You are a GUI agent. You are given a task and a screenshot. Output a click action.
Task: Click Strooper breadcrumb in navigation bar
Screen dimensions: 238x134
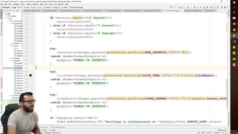pos(6,7)
